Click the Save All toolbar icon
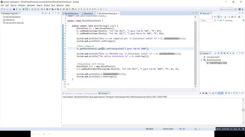This screenshot has width=245, height=137. click(x=10, y=9)
